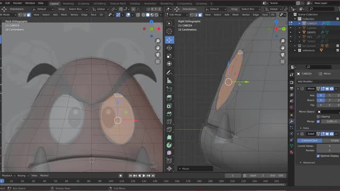Toggle the Mirror Axis X button
Viewport: 340px width, 191px height.
click(x=321, y=95)
